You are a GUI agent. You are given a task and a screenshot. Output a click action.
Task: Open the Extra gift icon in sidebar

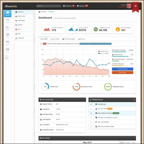coord(7,50)
